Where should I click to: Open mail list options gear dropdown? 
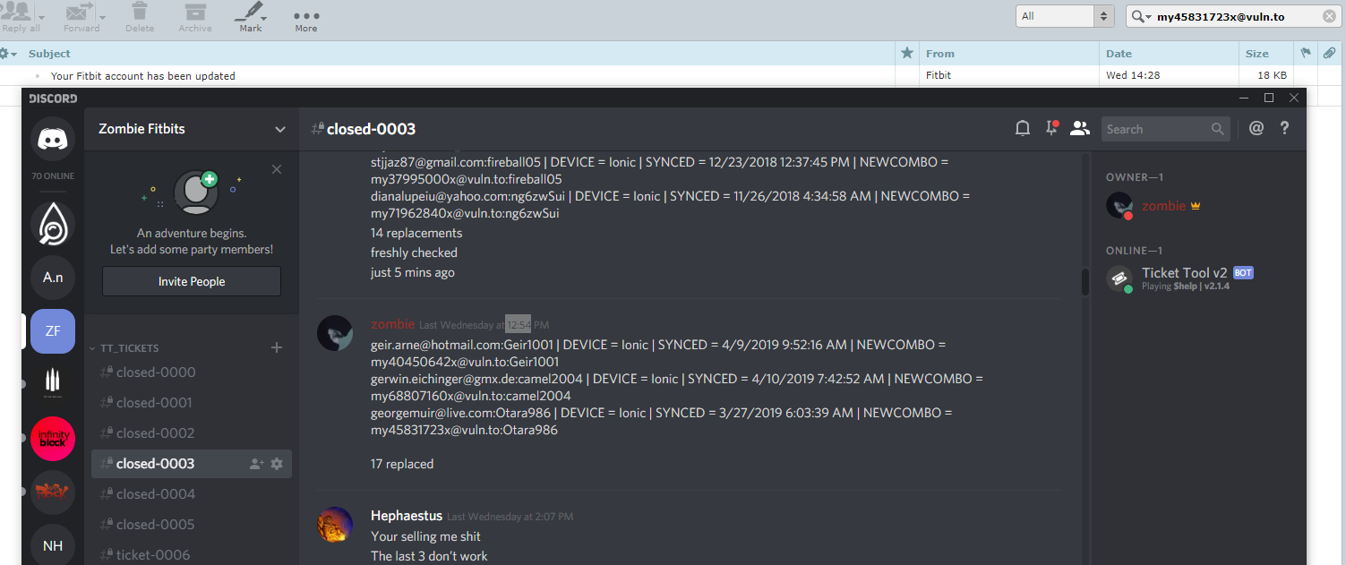pyautogui.click(x=8, y=54)
